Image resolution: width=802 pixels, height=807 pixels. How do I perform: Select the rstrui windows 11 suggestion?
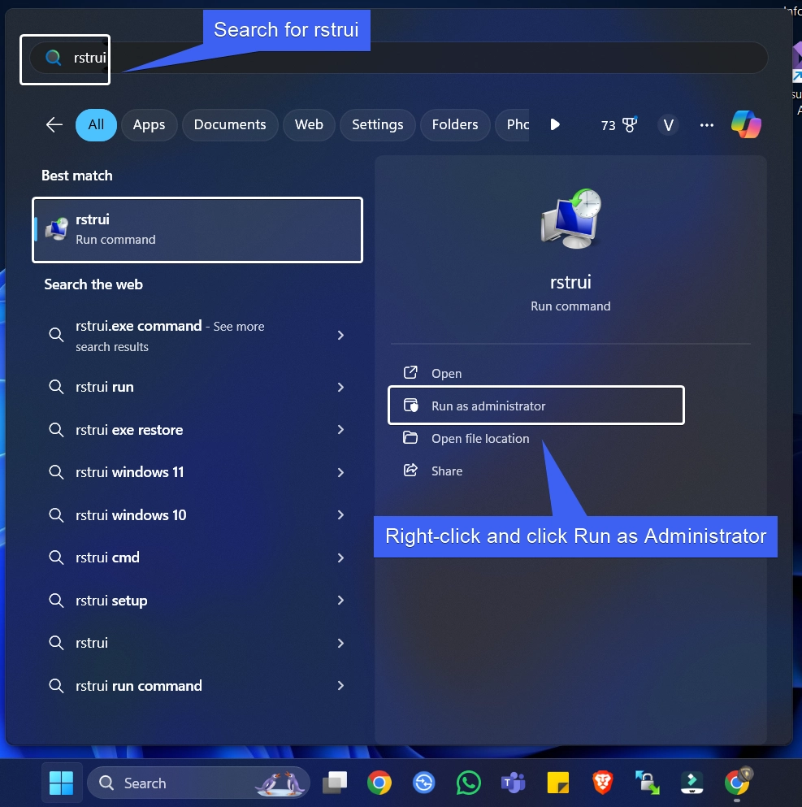[130, 472]
